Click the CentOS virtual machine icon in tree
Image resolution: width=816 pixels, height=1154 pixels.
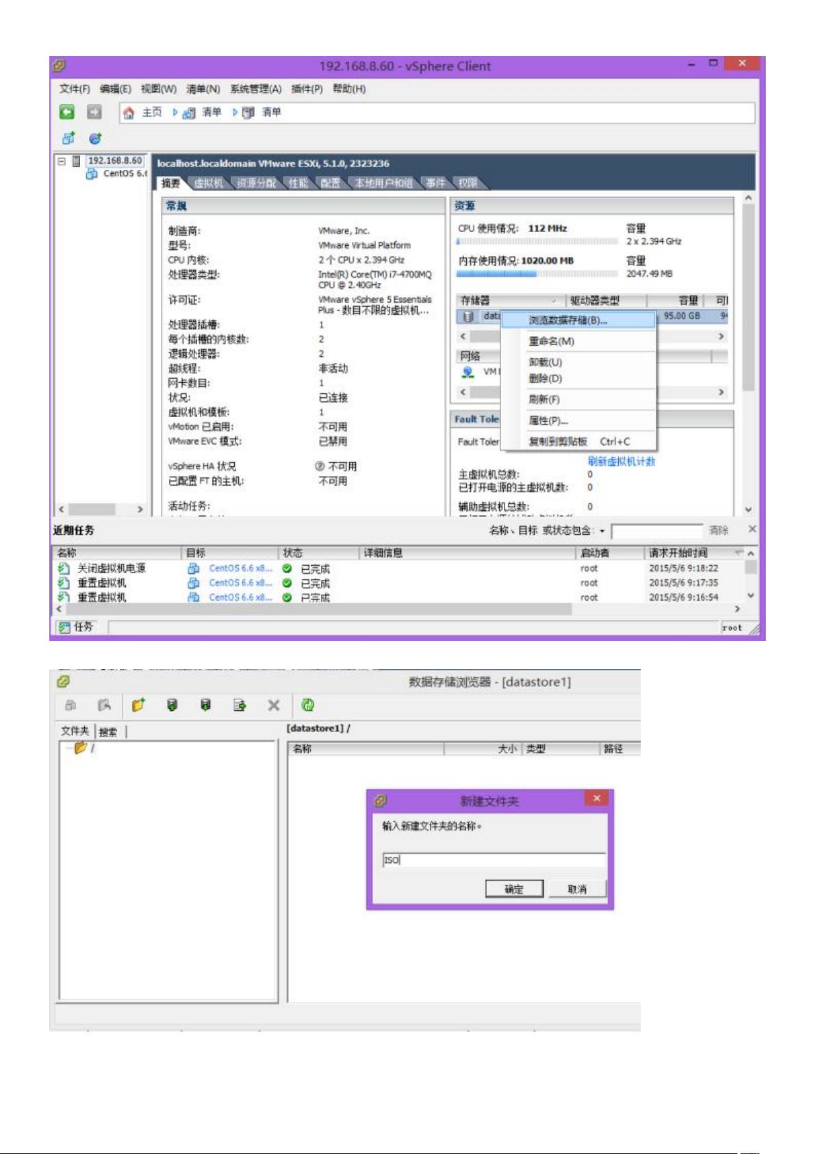[91, 174]
